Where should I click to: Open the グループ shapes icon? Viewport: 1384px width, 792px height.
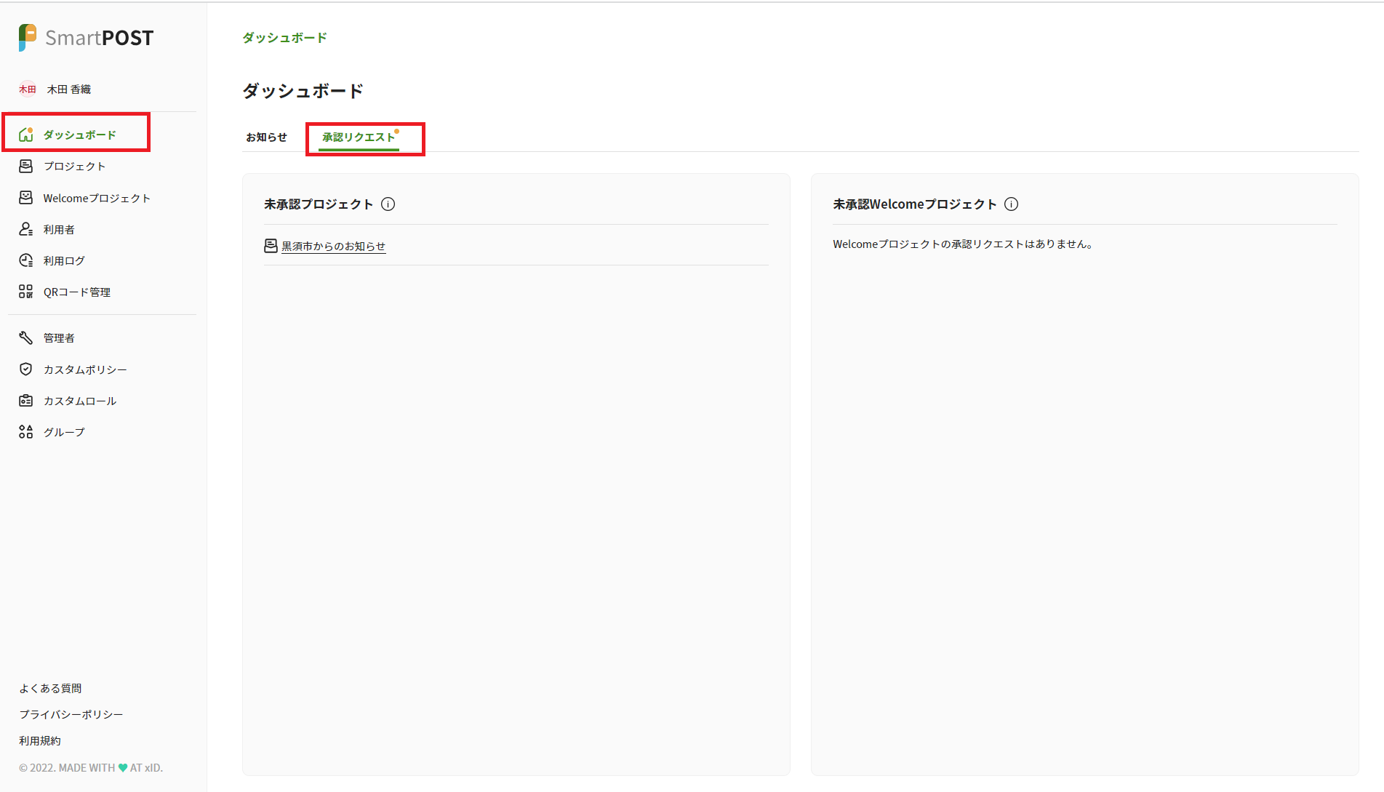point(26,432)
